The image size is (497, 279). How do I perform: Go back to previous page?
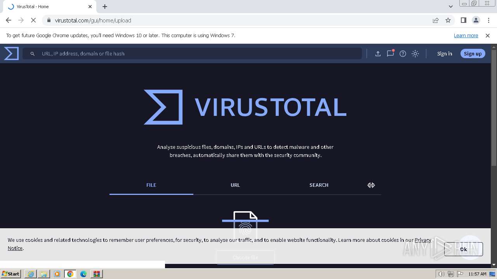tap(9, 21)
